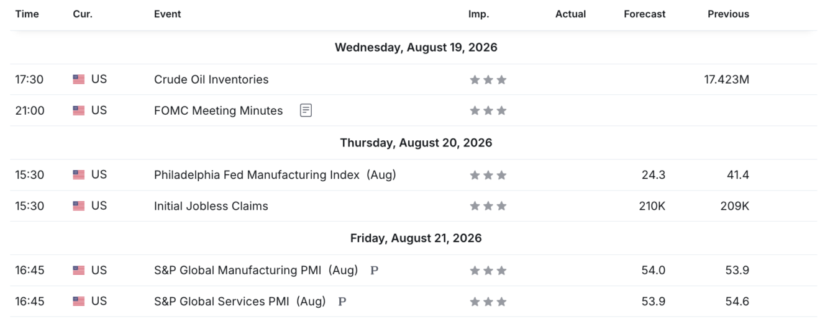Click the Previous column header
This screenshot has height=332, width=820.
[728, 14]
